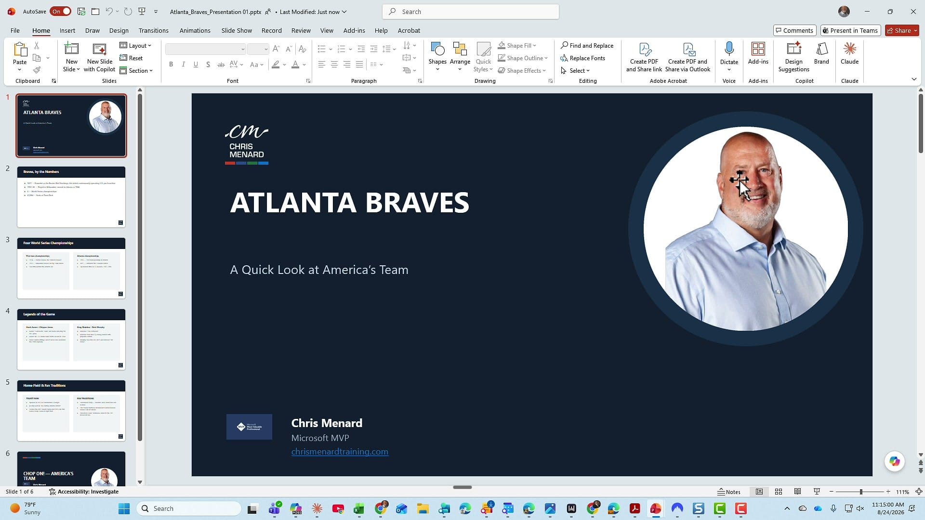Click Present in Teams button
The width and height of the screenshot is (925, 520).
click(x=850, y=30)
